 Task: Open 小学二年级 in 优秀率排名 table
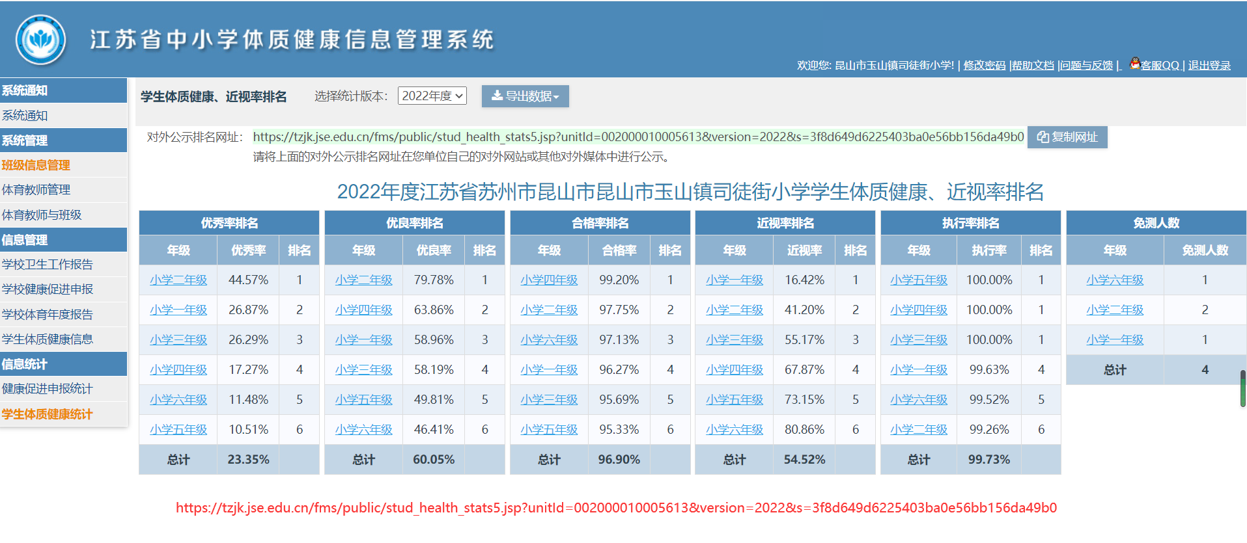178,280
